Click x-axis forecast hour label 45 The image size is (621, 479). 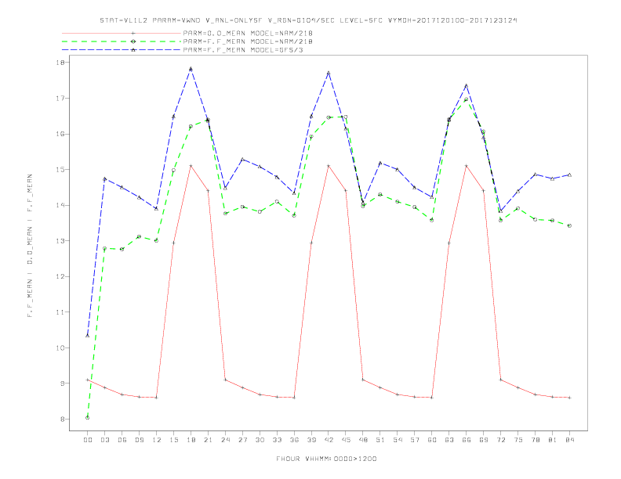346,440
